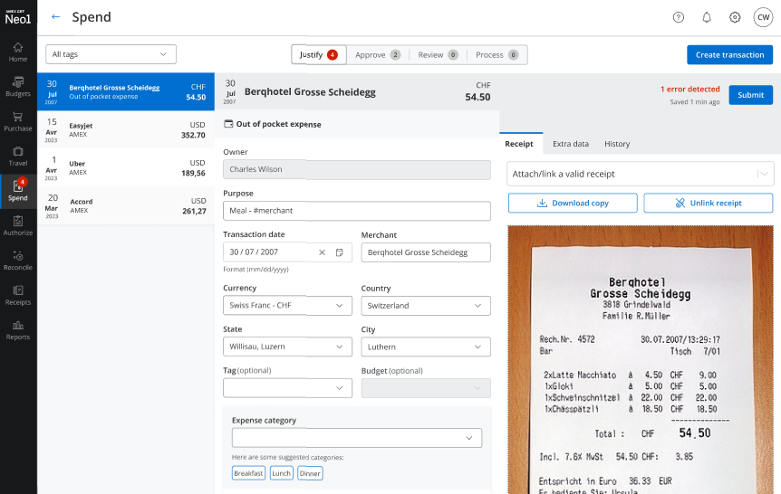Open Home in the sidebar
Image resolution: width=781 pixels, height=494 pixels.
tap(18, 52)
